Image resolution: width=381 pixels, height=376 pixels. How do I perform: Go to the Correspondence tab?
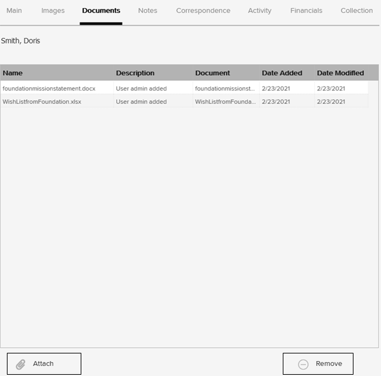pyautogui.click(x=203, y=11)
